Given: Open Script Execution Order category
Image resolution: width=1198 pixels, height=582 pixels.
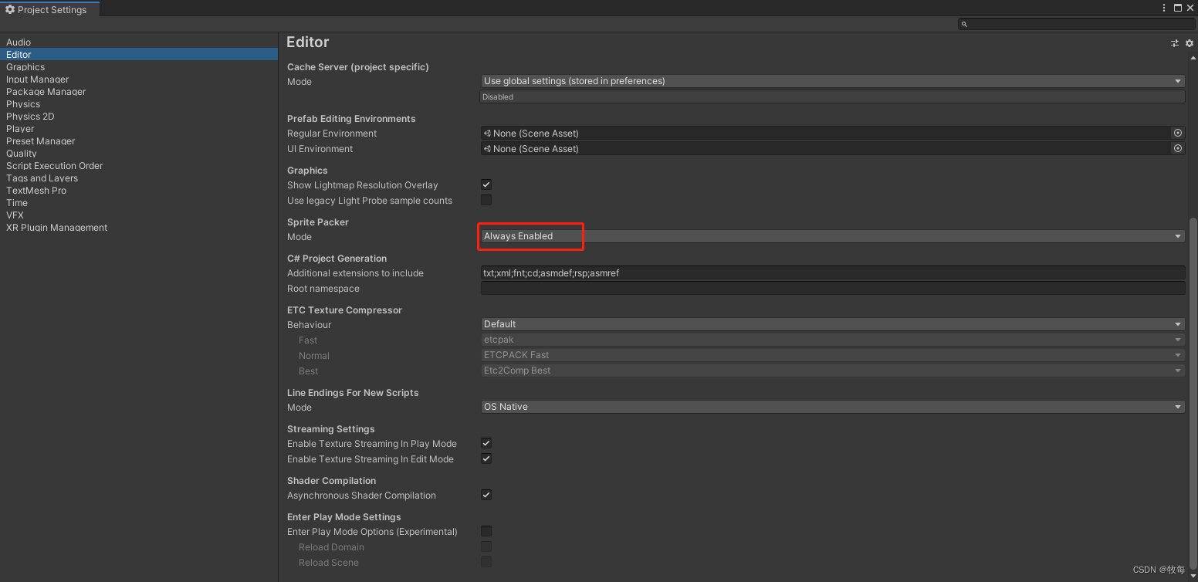Looking at the screenshot, I should [54, 166].
